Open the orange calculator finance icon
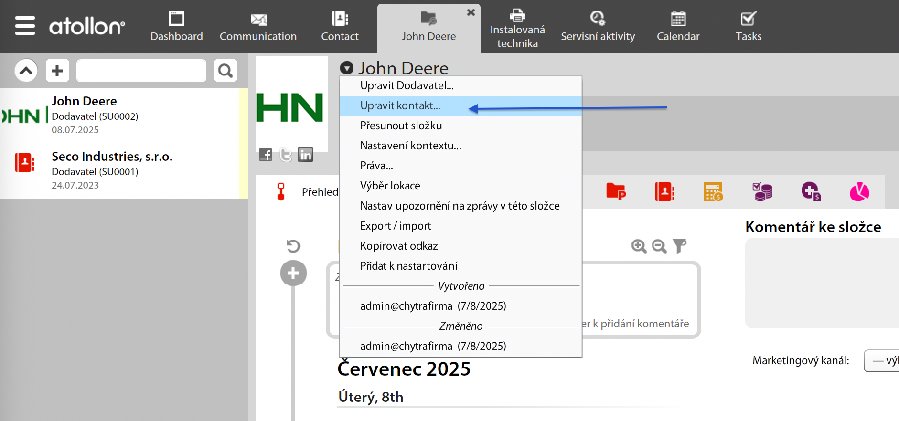Image resolution: width=899 pixels, height=421 pixels. 713,192
